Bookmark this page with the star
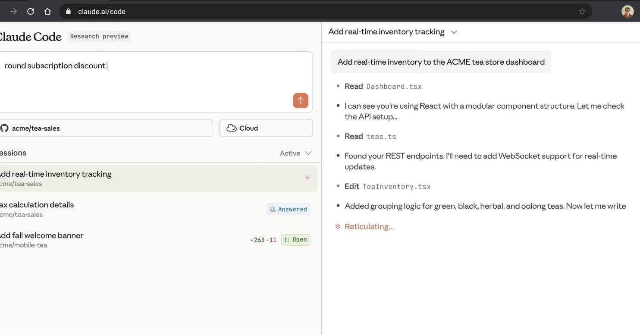Image resolution: width=640 pixels, height=335 pixels. pyautogui.click(x=582, y=11)
